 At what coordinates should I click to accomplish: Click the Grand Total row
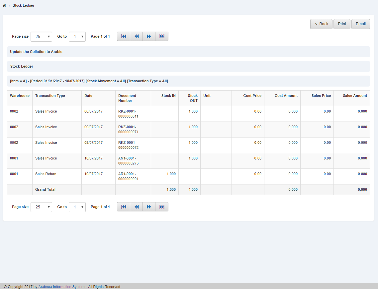coord(45,189)
